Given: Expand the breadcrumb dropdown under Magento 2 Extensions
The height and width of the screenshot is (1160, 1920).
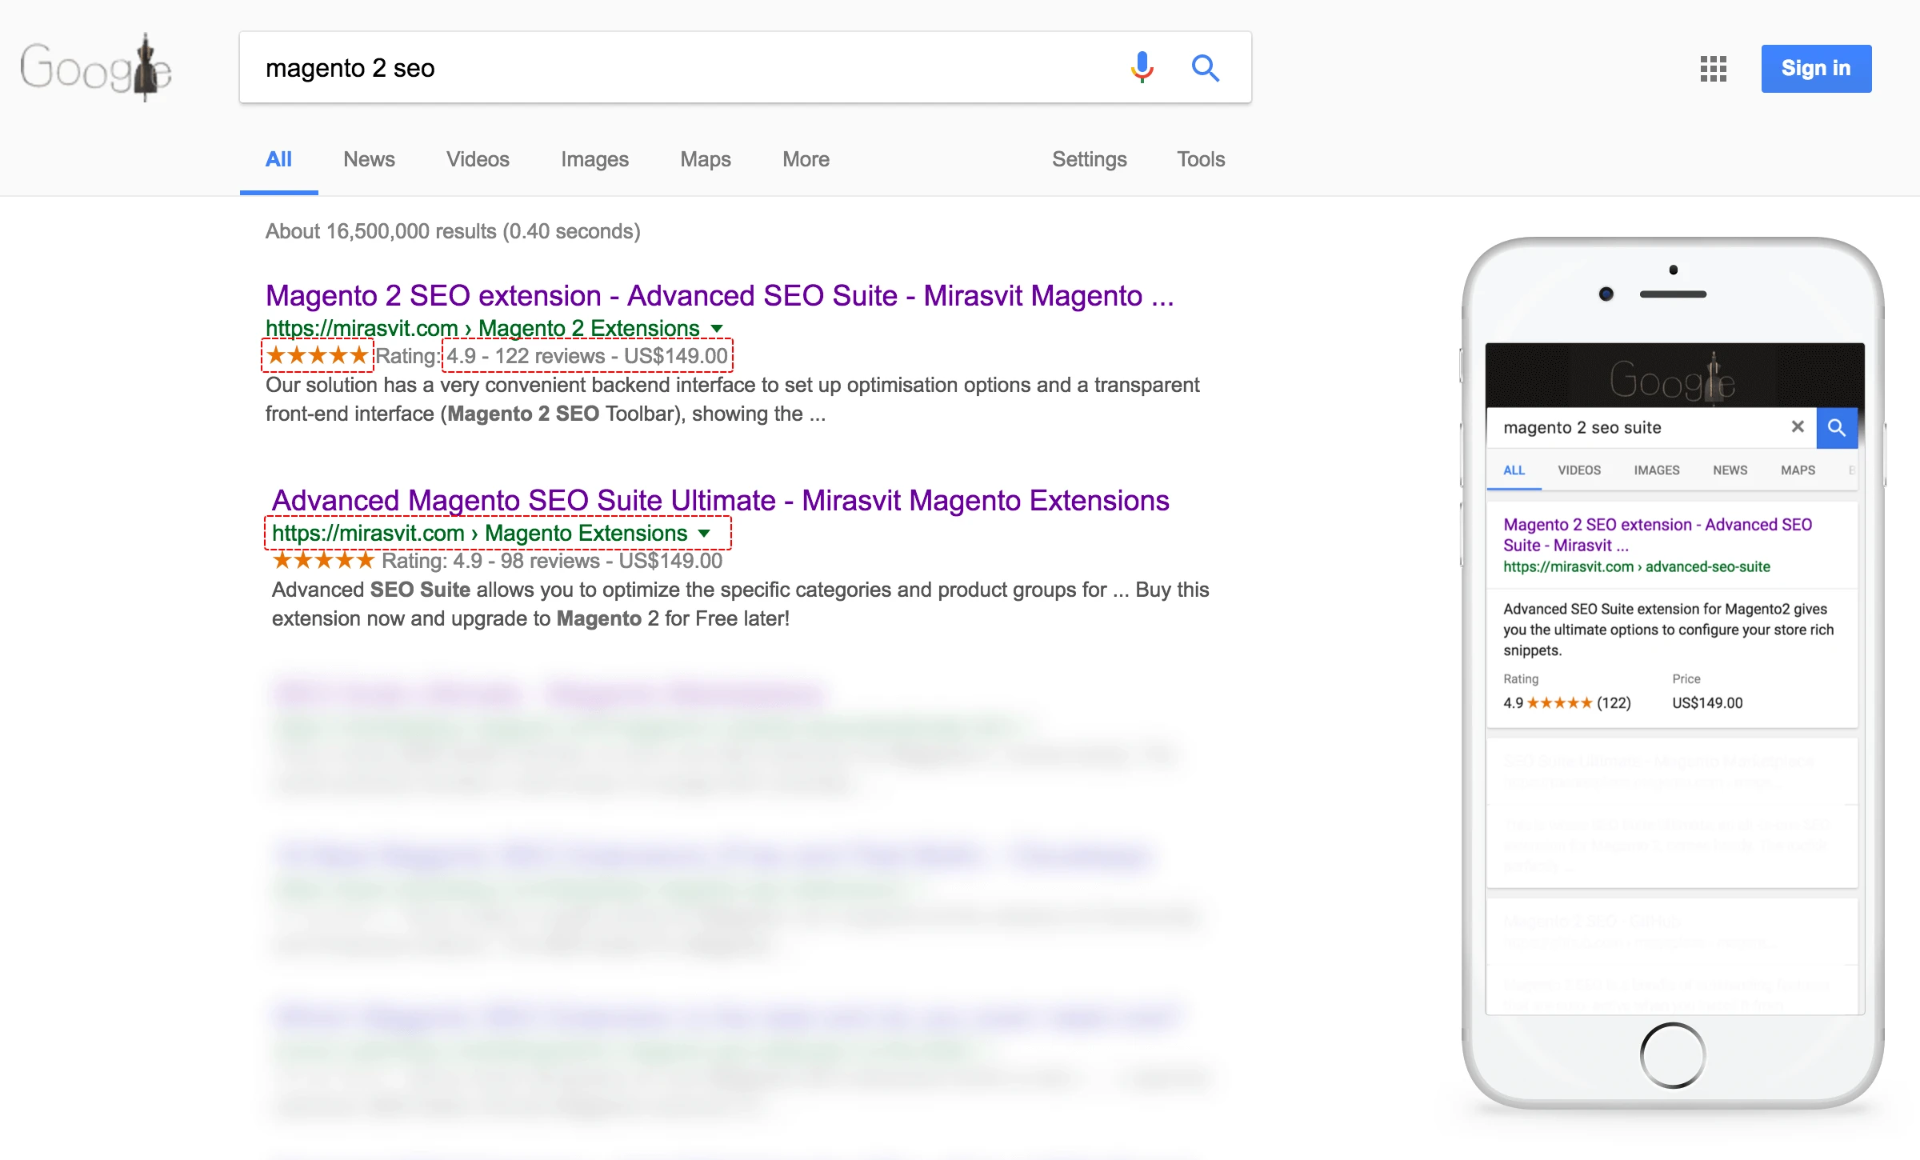Looking at the screenshot, I should coord(716,328).
